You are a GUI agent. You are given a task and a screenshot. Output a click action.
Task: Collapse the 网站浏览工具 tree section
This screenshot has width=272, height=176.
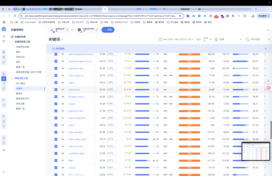click(12, 78)
